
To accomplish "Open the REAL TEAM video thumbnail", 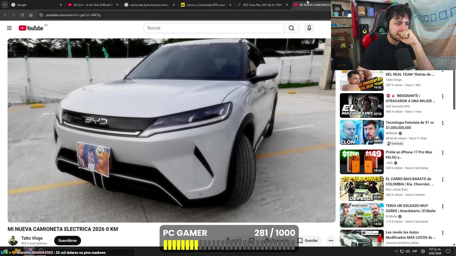I will pos(362,81).
